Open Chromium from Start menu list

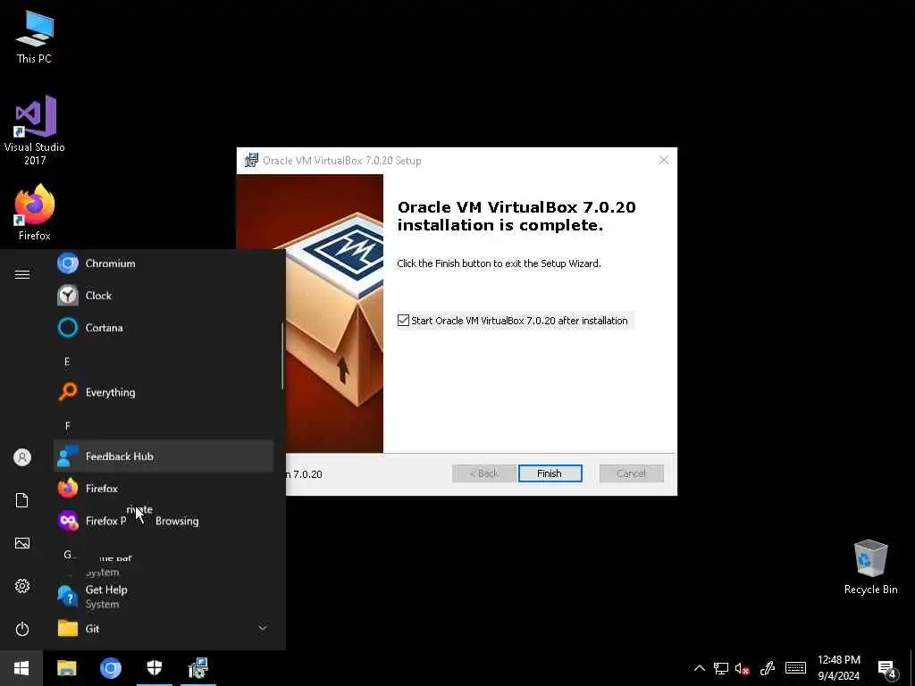[164, 264]
